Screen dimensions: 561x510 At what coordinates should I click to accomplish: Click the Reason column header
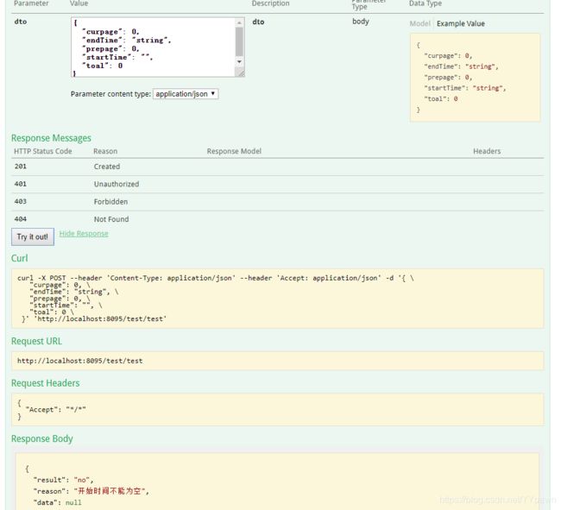point(105,151)
